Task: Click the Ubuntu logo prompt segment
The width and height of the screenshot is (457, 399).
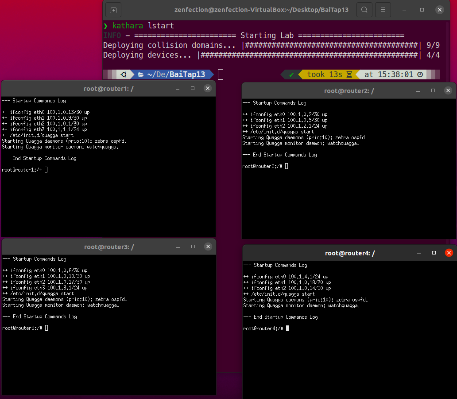Action: coord(124,75)
